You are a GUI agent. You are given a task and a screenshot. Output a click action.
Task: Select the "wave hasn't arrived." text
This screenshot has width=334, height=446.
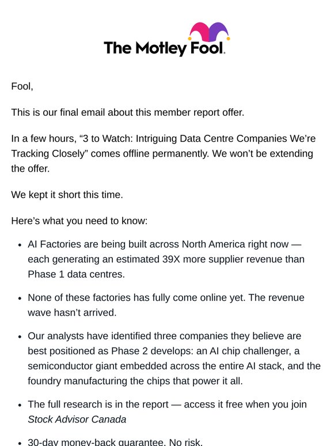(72, 312)
